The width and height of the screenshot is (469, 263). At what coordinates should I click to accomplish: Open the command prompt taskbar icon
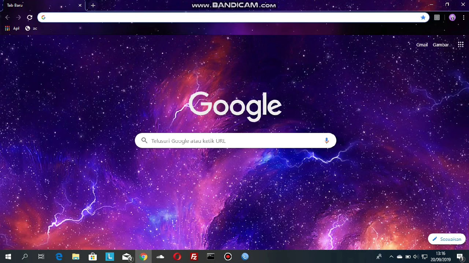pyautogui.click(x=211, y=257)
